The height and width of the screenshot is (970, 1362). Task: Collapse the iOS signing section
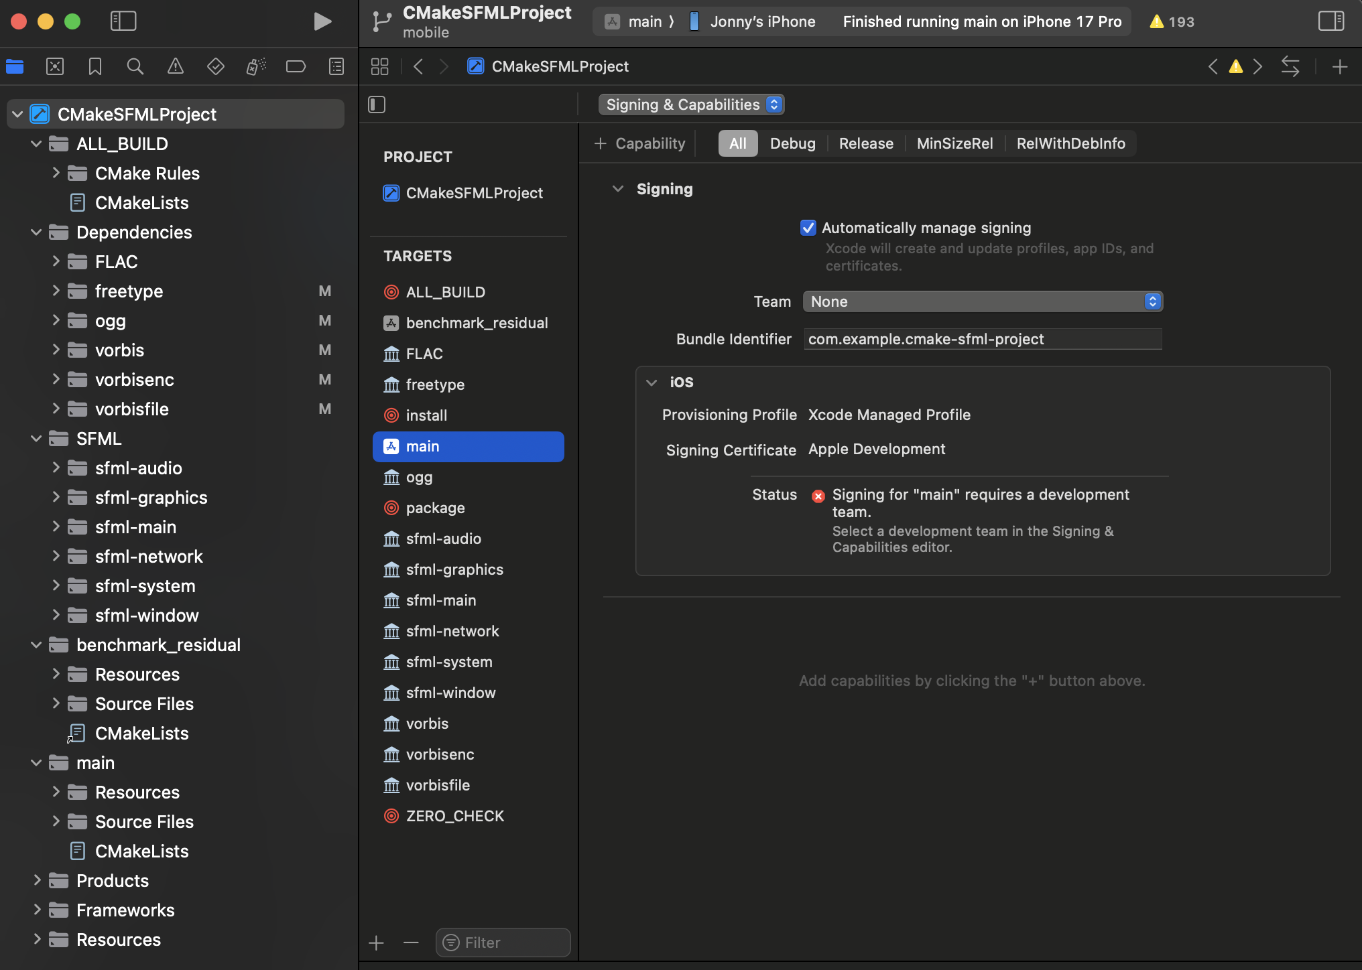click(x=652, y=383)
